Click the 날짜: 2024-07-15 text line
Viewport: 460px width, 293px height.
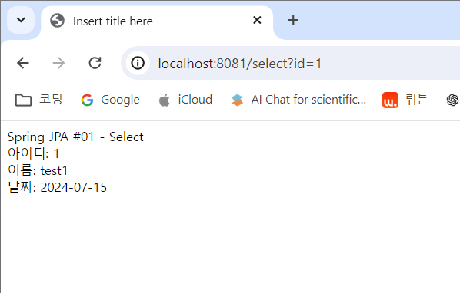[x=57, y=187]
